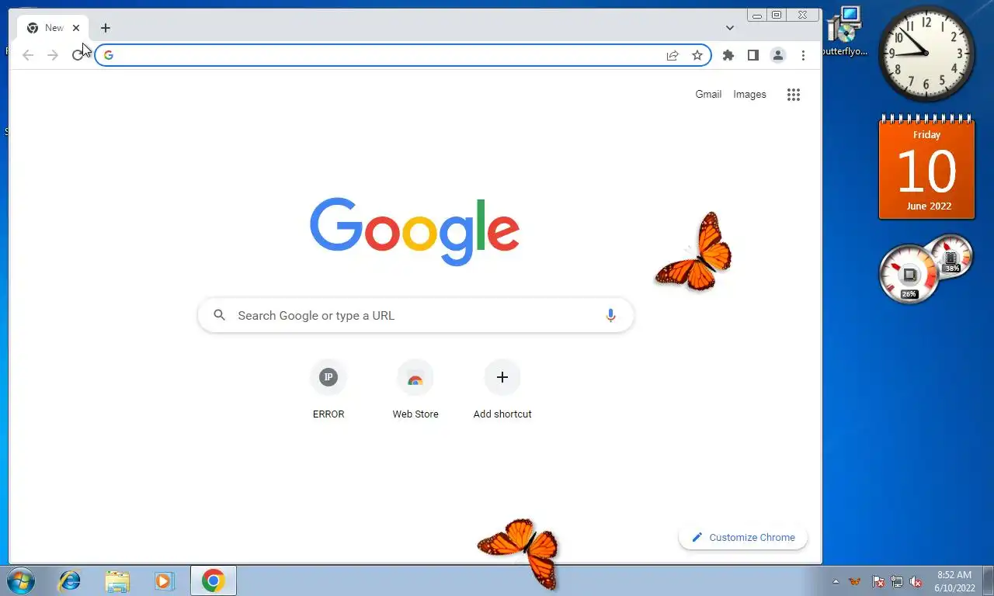
Task: Expand the tab search chevron
Action: click(x=730, y=28)
